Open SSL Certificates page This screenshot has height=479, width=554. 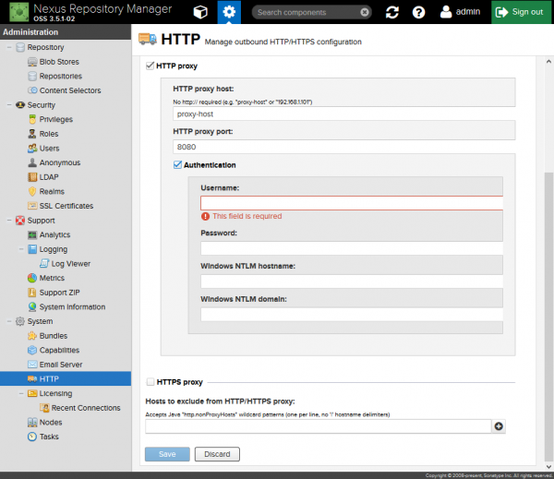click(x=66, y=206)
